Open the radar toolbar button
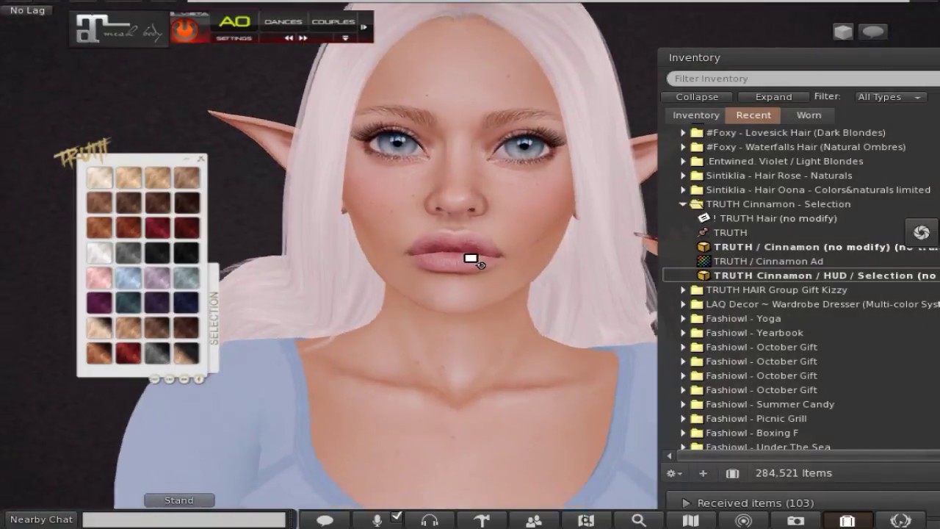The image size is (940, 529). click(743, 520)
